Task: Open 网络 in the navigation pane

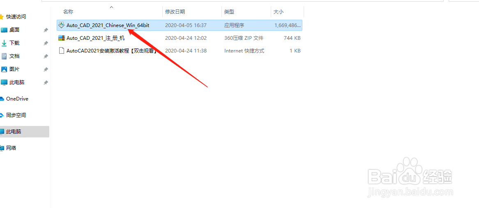Action: pos(12,148)
